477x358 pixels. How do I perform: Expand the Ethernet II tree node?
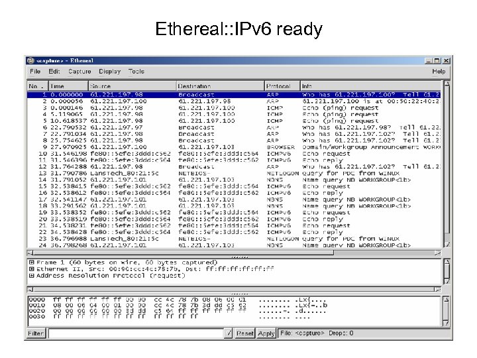31,268
